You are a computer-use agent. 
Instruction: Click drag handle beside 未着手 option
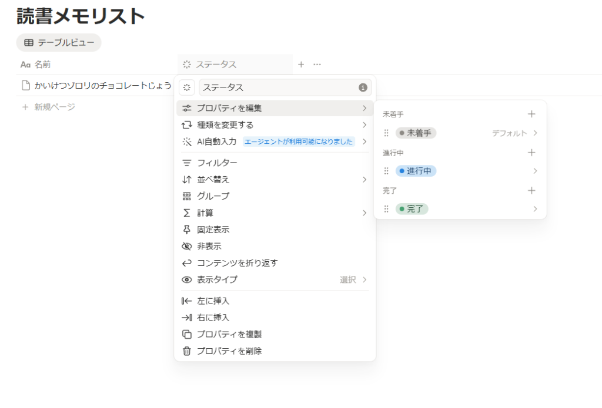pyautogui.click(x=386, y=133)
